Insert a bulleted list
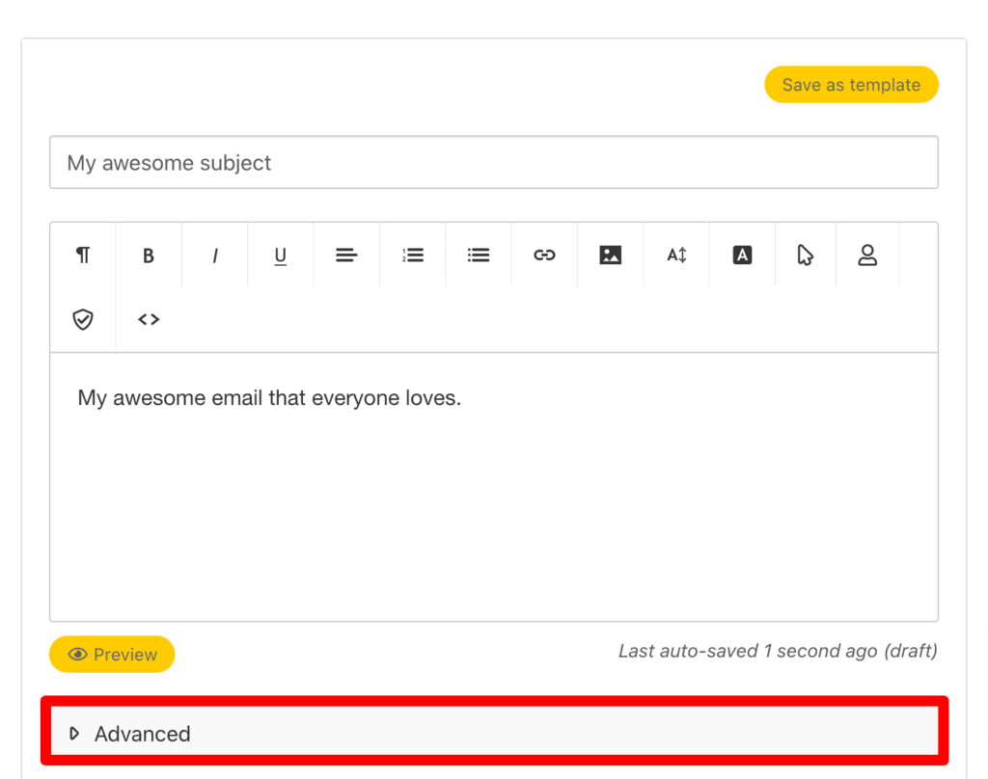The width and height of the screenshot is (988, 779). coord(479,255)
